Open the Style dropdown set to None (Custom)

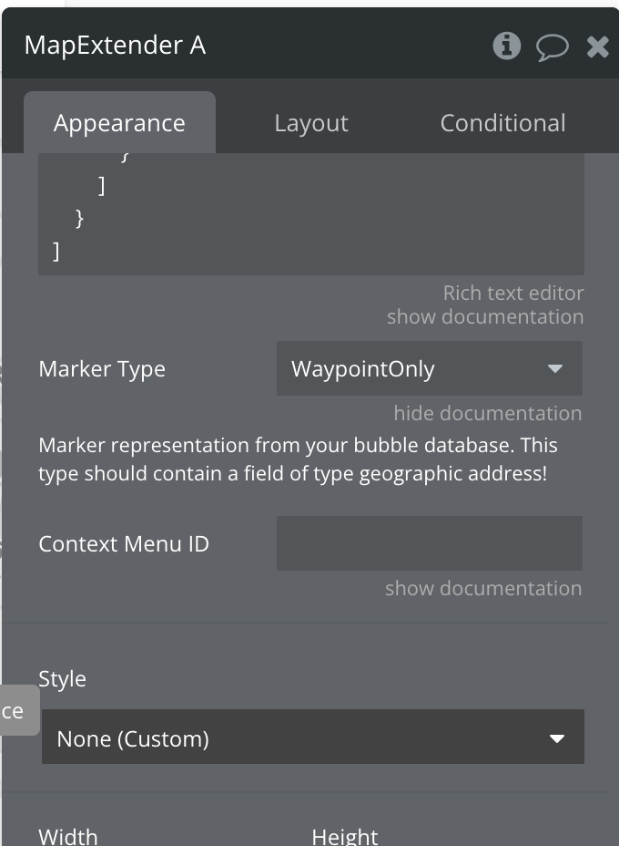[300, 738]
